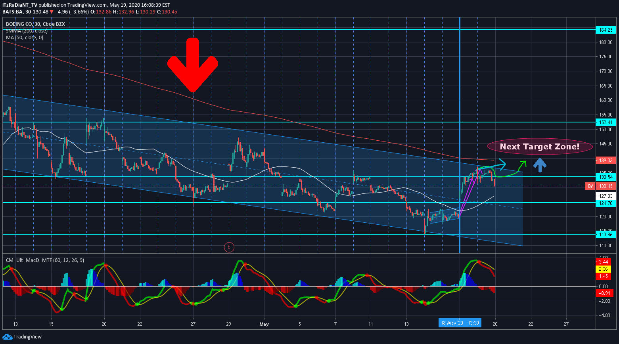The height and width of the screenshot is (344, 619).
Task: Select the 'CM_Ult_MacD_MTF (60, 12, 26, 9)' legend
Action: click(x=45, y=260)
